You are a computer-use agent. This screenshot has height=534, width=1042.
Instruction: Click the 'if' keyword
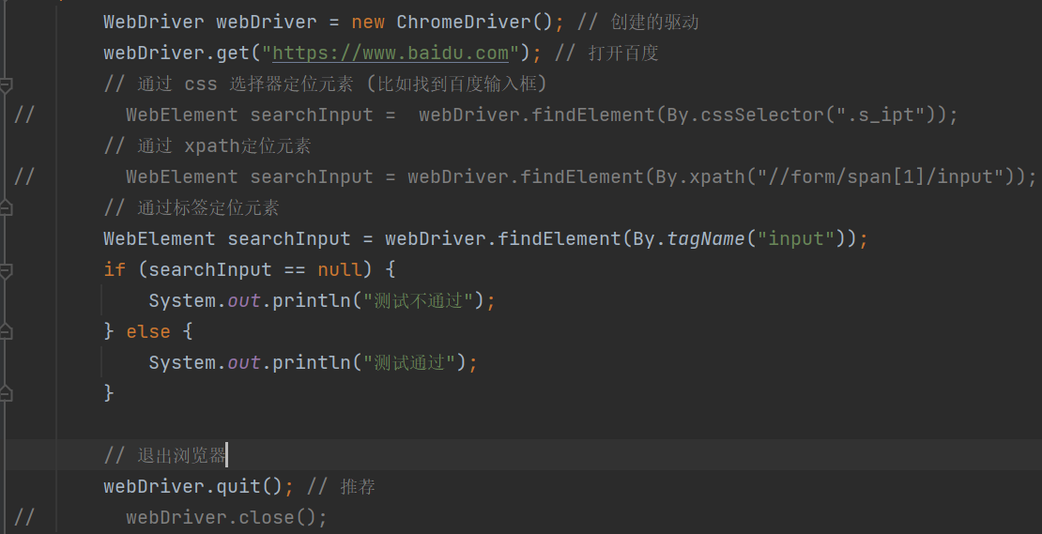(115, 269)
